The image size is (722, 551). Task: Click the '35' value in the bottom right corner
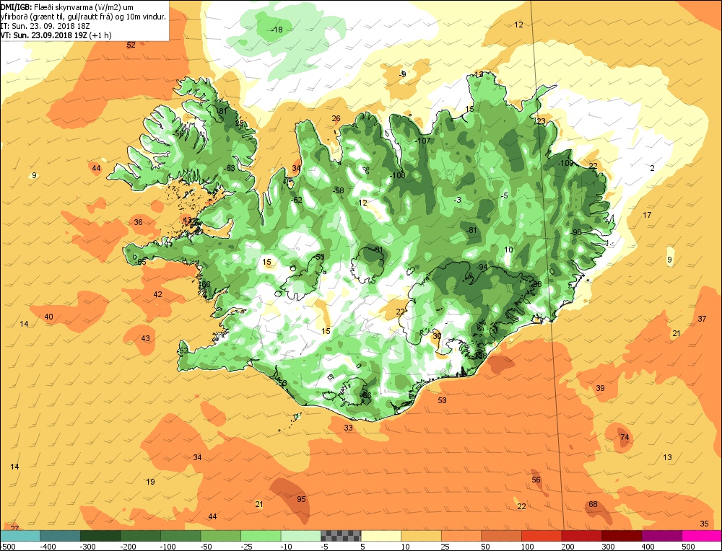point(704,524)
